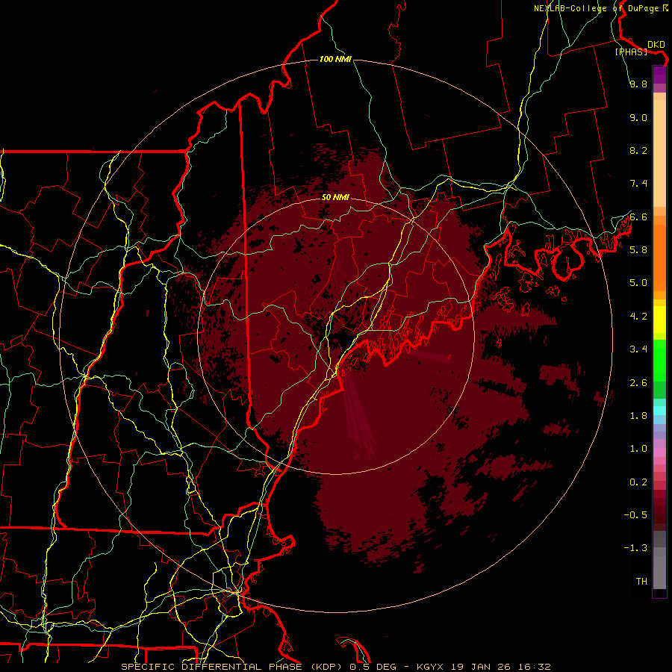The height and width of the screenshot is (672, 672).
Task: Click the NEXLAB-College of DuPage title text
Action: tap(597, 8)
